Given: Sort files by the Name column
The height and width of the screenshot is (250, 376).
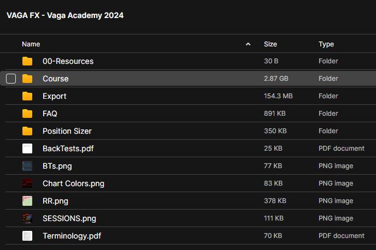Looking at the screenshot, I should coord(31,44).
